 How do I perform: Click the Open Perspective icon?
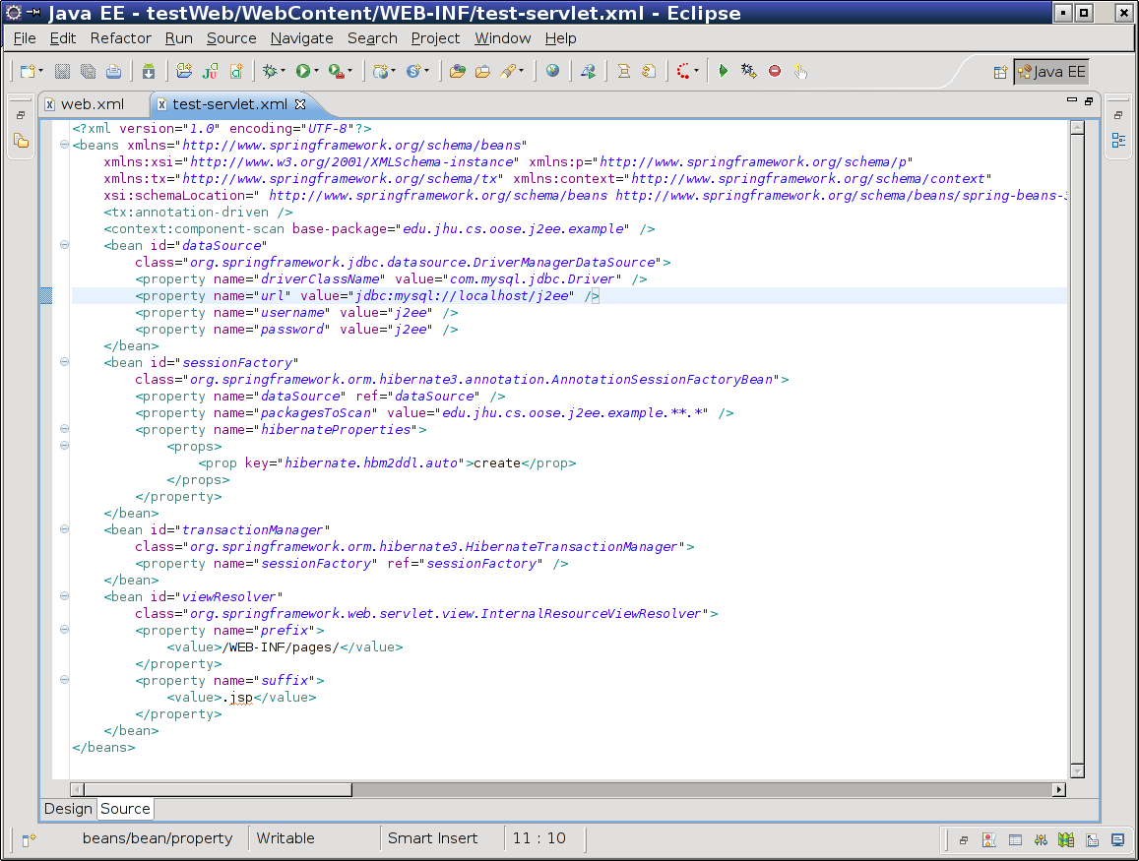1000,72
